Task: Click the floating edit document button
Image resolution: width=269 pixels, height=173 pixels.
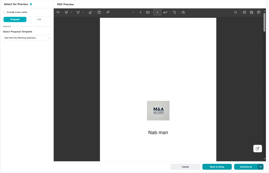Action: 257,149
